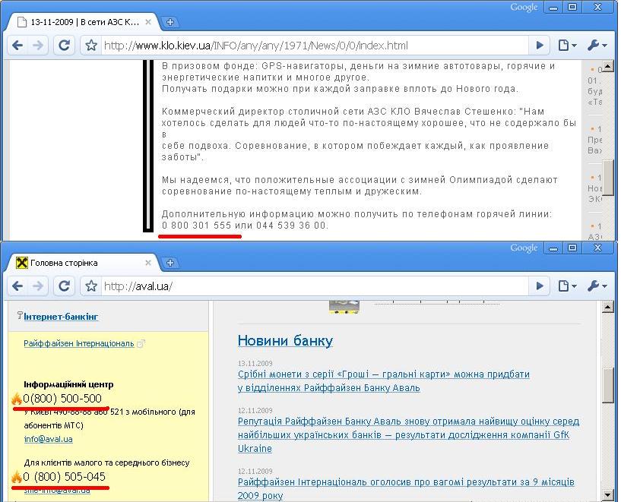
Task: Close the 13-11-2009 tab
Action: [148, 22]
